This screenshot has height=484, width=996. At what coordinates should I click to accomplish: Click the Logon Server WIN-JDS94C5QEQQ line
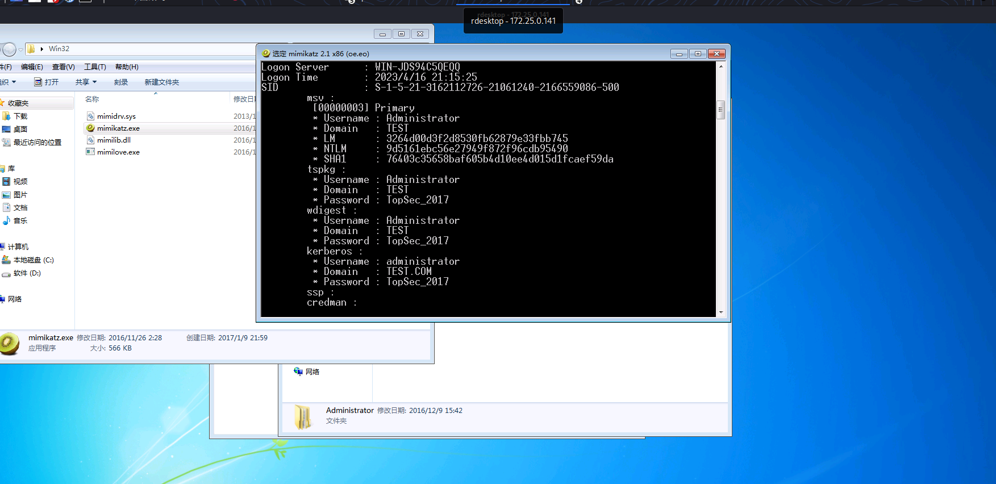[x=361, y=67]
